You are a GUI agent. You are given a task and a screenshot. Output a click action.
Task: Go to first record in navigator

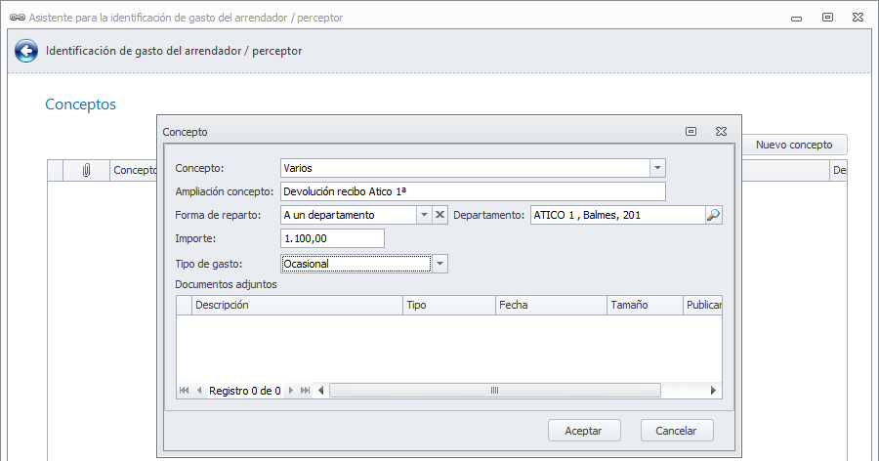click(184, 391)
